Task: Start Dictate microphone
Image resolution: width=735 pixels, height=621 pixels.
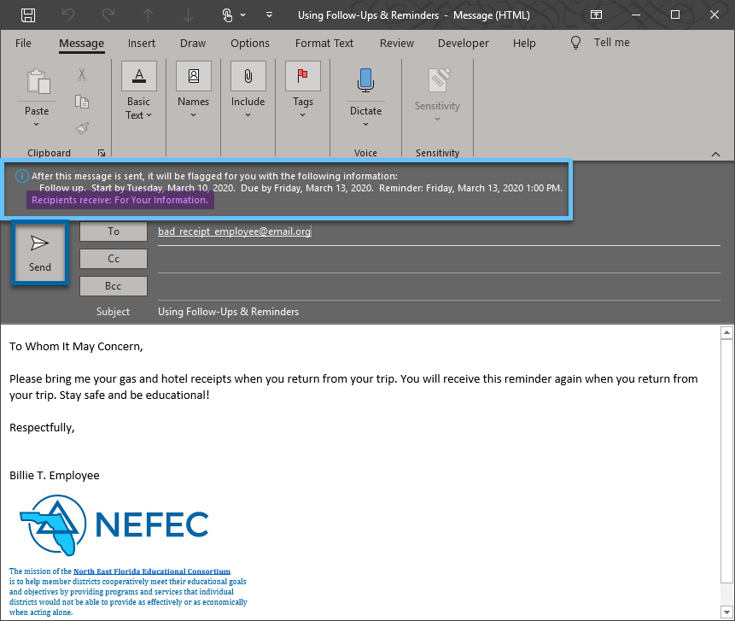Action: [365, 79]
